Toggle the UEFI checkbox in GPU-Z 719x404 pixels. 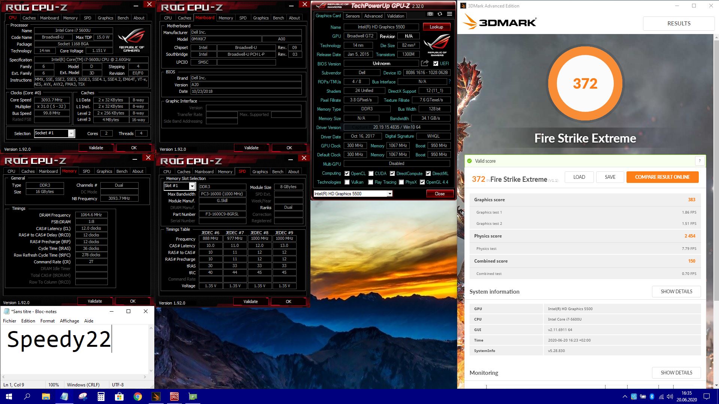pos(436,63)
